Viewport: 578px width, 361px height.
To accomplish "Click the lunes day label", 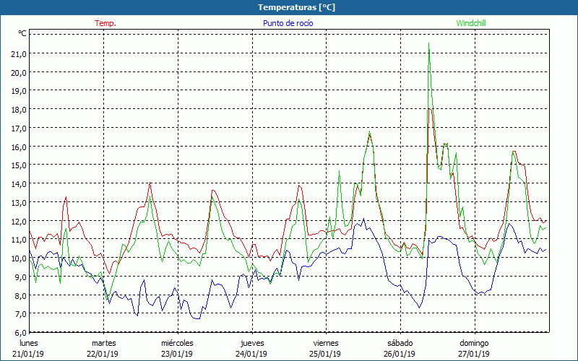I will [x=29, y=343].
